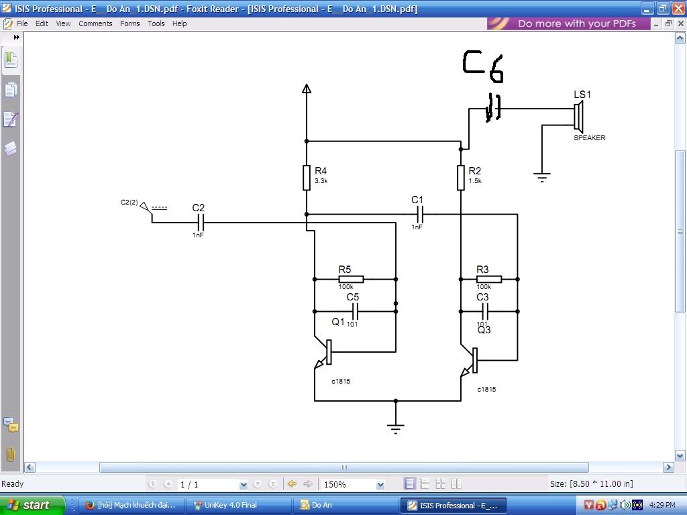687x515 pixels.
Task: Click the red V UniKey tray icon
Action: tap(589, 505)
